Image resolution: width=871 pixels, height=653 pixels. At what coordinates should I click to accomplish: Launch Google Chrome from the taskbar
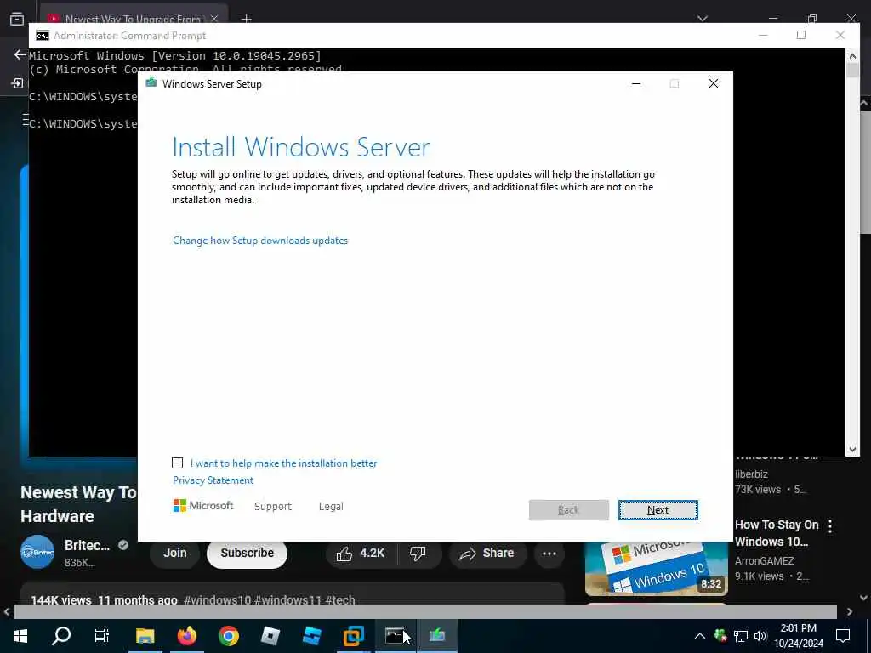pos(228,636)
